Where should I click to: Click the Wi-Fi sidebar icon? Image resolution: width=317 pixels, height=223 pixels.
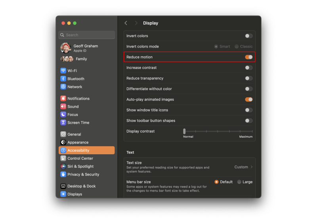click(x=63, y=71)
